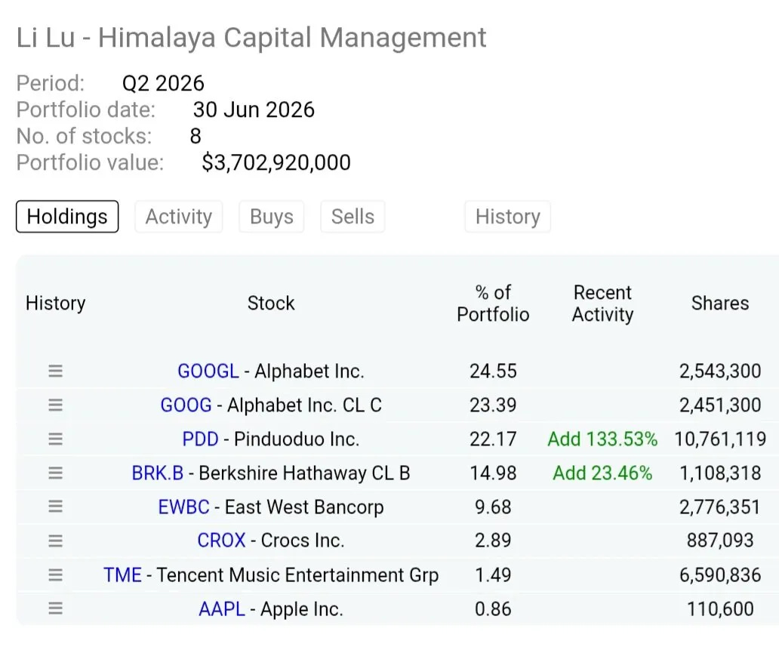Click the Add 133.53% activity value
779x647 pixels.
point(602,439)
